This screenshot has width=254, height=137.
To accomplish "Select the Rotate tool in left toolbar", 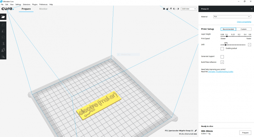I will (3, 37).
